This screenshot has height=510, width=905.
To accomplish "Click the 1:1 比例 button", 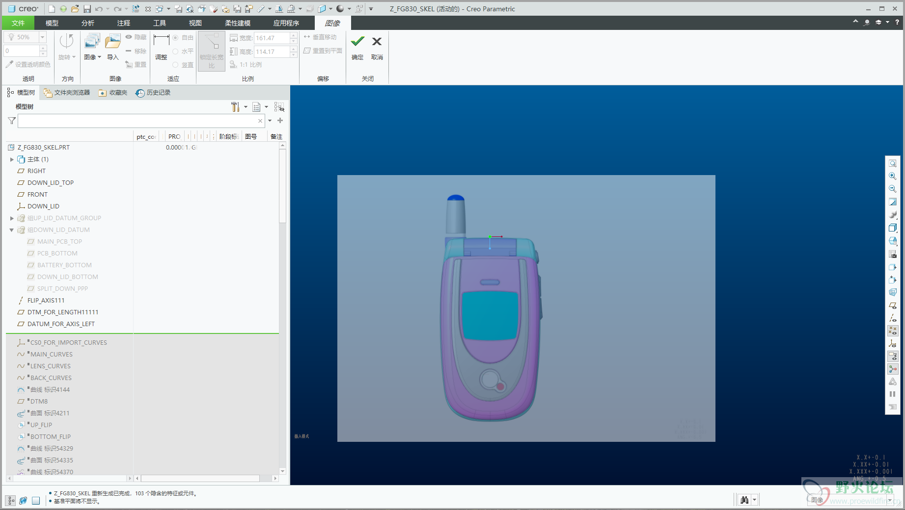I will pyautogui.click(x=246, y=65).
